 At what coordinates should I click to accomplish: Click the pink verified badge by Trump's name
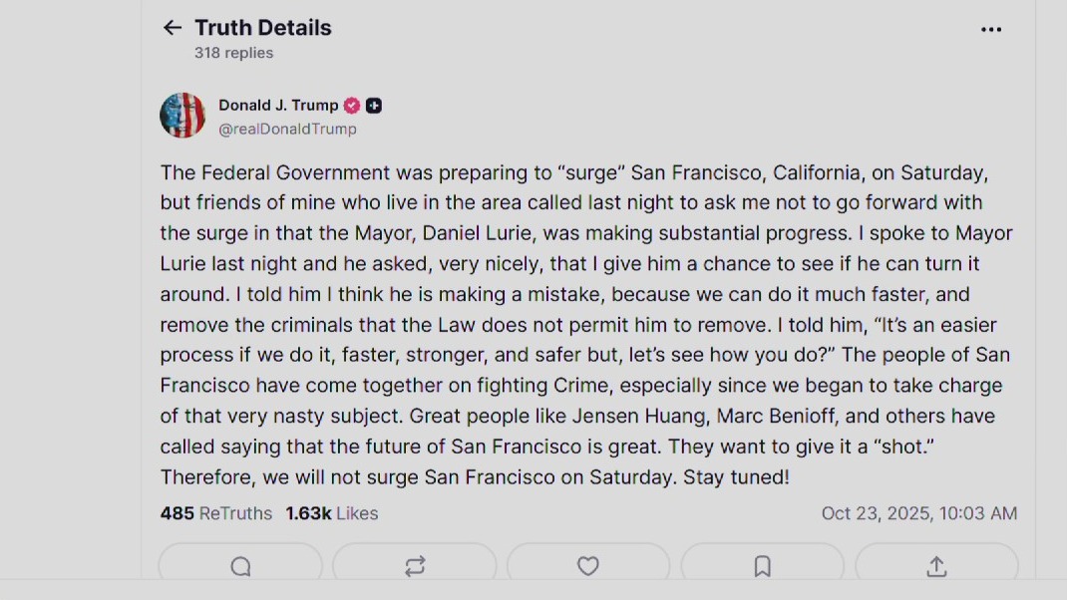click(353, 105)
